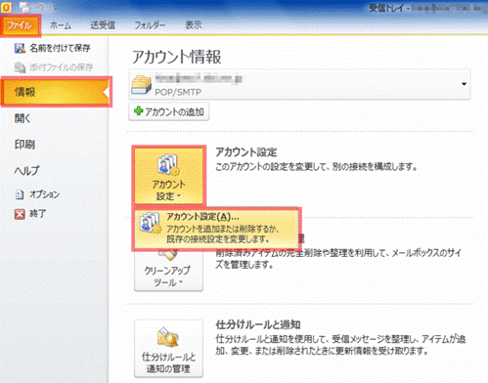Click the オプション document icon
This screenshot has width=488, height=383.
(x=20, y=194)
